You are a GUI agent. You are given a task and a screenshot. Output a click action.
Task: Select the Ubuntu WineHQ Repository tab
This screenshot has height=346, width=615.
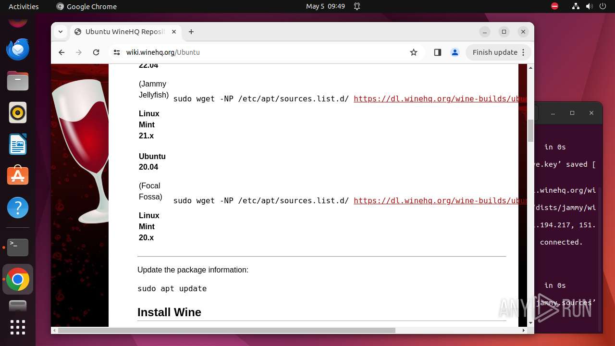tap(126, 32)
